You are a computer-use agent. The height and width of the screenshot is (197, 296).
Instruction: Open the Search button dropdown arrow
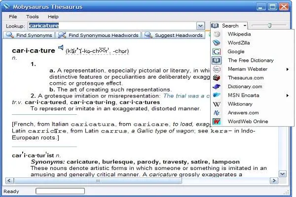[x=245, y=26]
